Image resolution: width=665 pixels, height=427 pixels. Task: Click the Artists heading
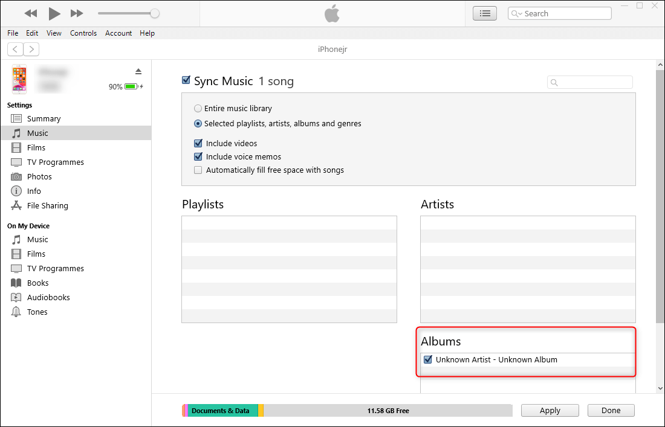click(437, 204)
